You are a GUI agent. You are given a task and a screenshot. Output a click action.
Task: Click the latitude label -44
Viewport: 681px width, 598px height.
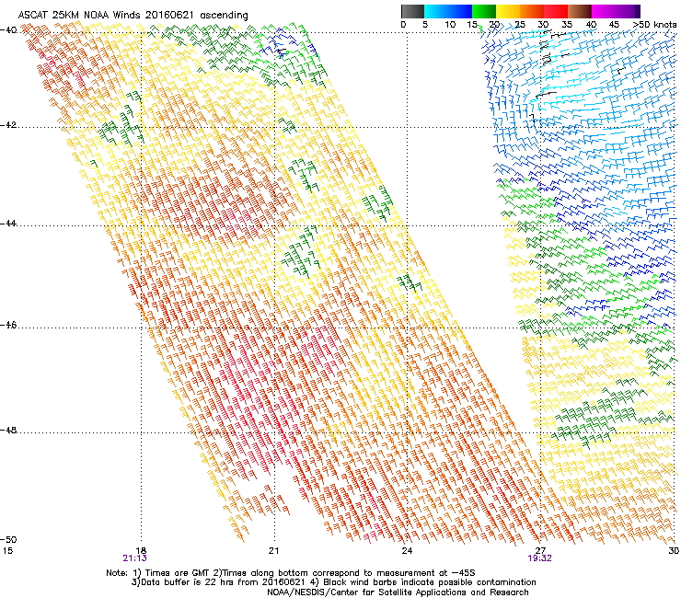coord(9,224)
